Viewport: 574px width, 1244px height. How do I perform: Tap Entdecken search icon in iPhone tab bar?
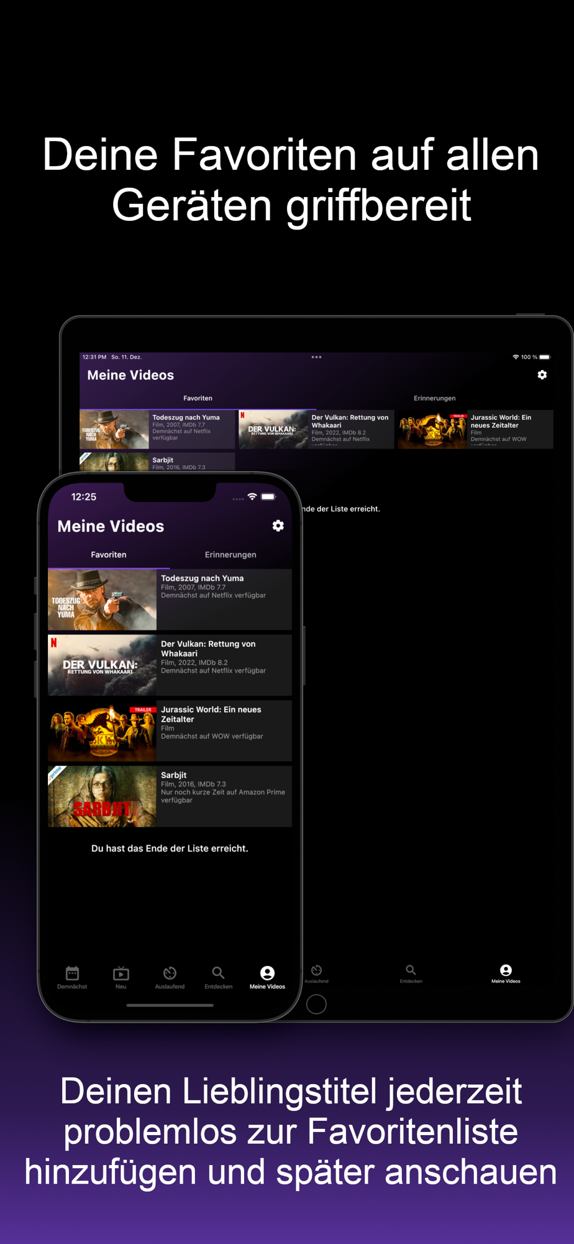(x=218, y=973)
